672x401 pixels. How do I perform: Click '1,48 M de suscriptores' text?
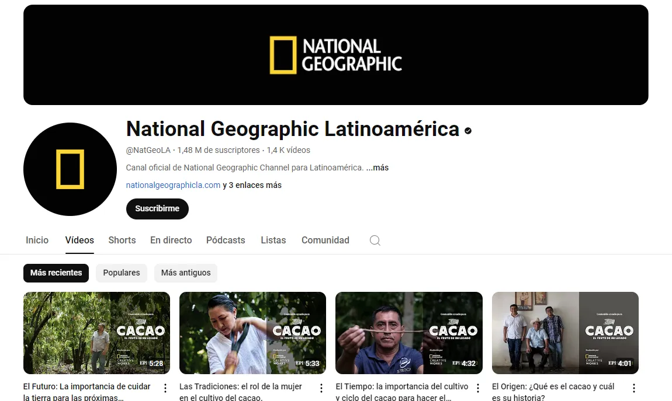coord(219,150)
